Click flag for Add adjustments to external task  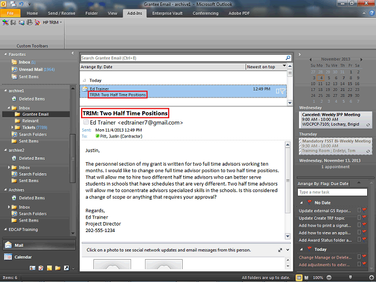pos(364,264)
